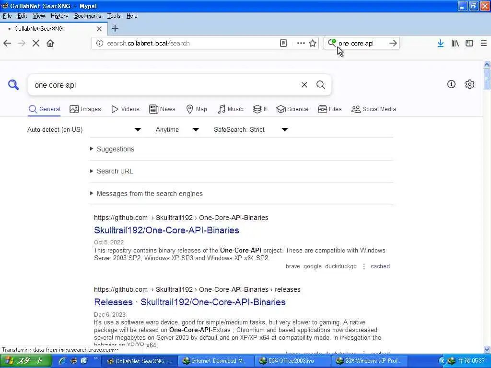
Task: Click the vertical dots beside cached link
Action: (364, 266)
